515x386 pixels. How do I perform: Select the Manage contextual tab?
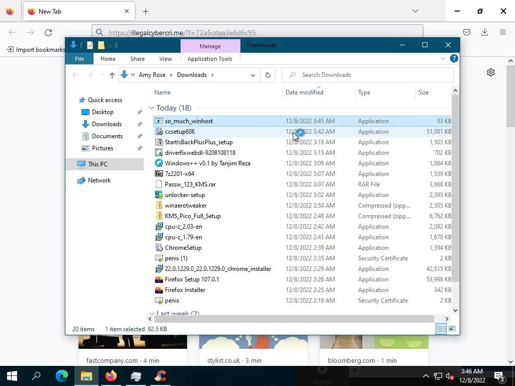pos(210,46)
